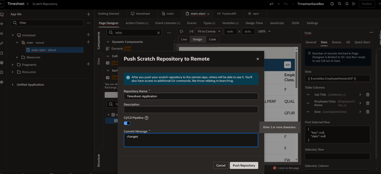The width and height of the screenshot is (381, 174).
Task: Expand the Unified Application node
Action: [x=13, y=85]
